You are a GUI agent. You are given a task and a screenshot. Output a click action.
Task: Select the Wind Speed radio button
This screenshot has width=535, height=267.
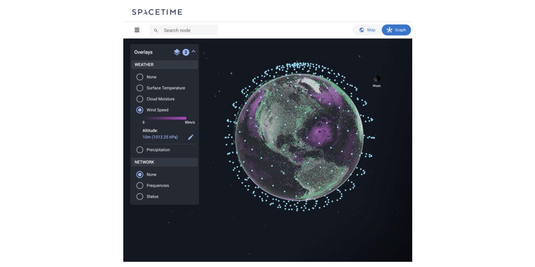[x=140, y=110]
